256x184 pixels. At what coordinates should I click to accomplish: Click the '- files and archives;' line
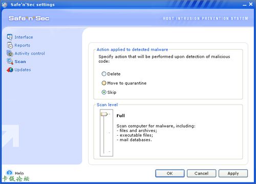click(137, 130)
